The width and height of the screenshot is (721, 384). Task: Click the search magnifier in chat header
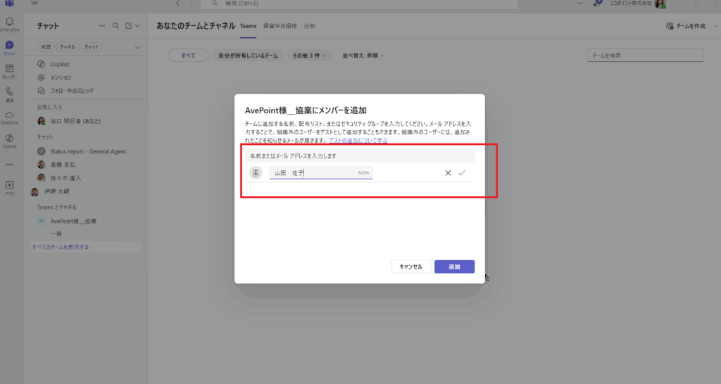point(115,26)
